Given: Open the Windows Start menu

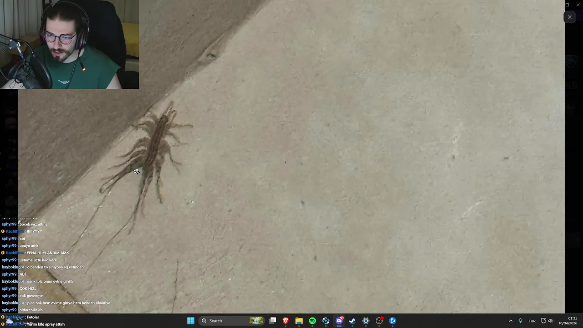Looking at the screenshot, I should click(191, 321).
